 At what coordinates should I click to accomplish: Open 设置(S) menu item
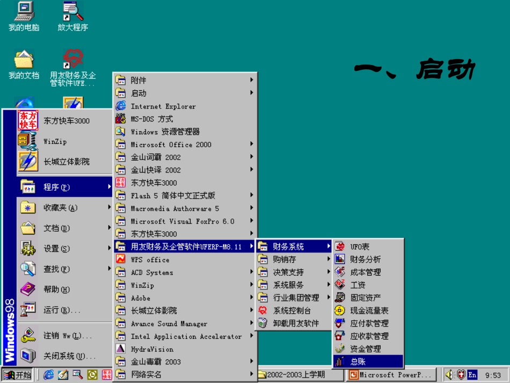pos(64,248)
